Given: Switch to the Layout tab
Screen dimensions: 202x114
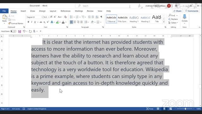Looking at the screenshot, I should click(x=53, y=11).
